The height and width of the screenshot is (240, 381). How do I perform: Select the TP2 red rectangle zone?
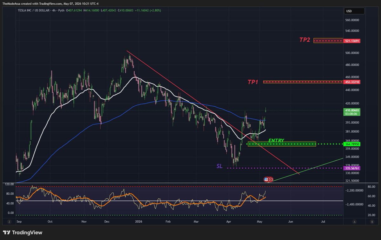(328, 41)
